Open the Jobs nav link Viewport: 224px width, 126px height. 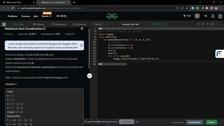36,16
